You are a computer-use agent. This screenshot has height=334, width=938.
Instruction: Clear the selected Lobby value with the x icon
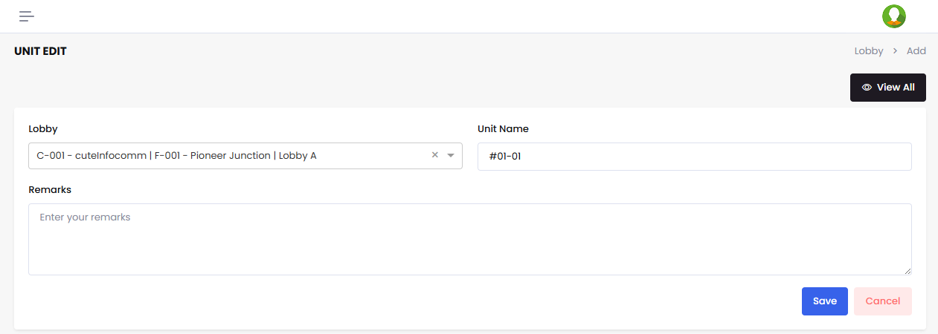tap(435, 155)
